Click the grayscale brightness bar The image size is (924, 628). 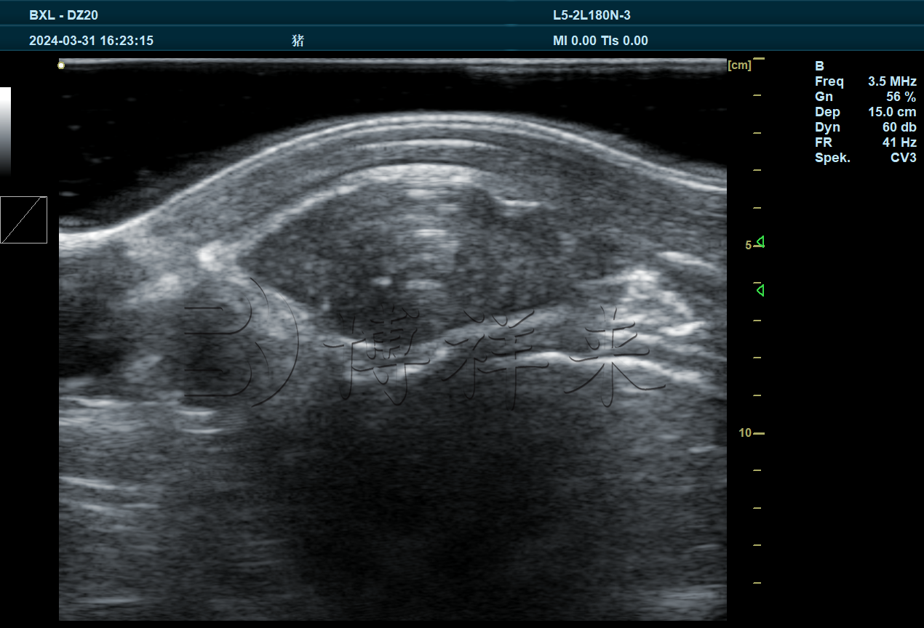(x=6, y=131)
